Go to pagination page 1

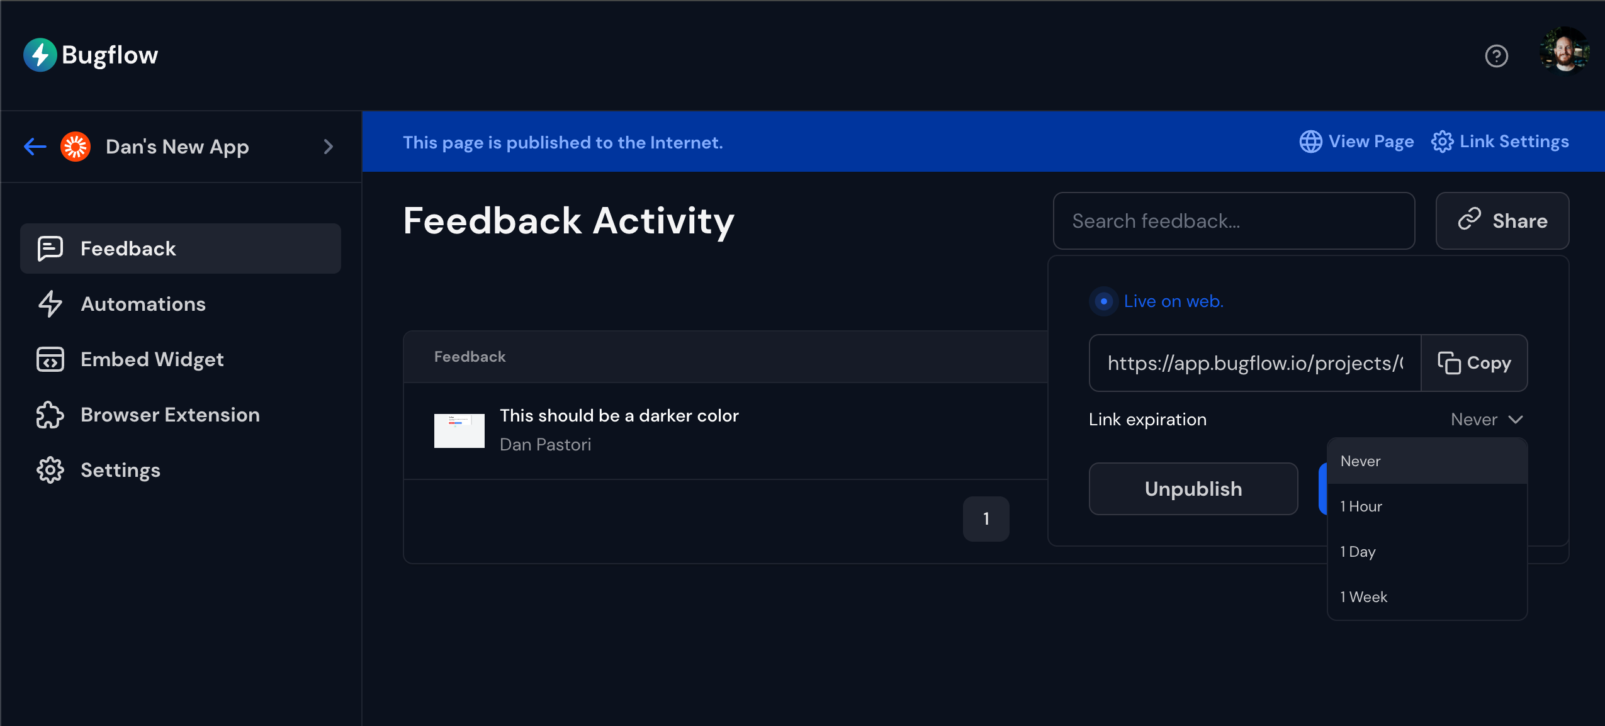(986, 519)
